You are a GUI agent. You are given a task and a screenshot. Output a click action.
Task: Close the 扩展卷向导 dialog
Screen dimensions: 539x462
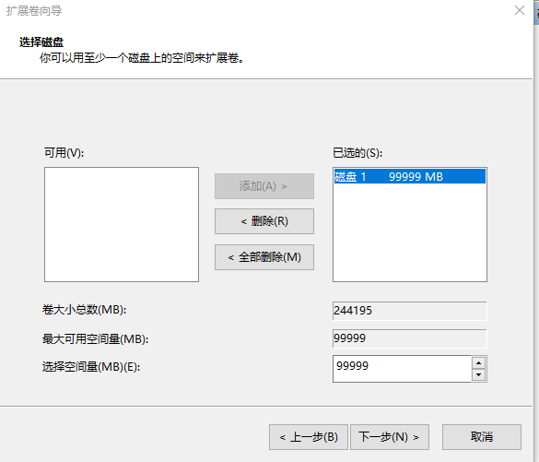[x=520, y=10]
